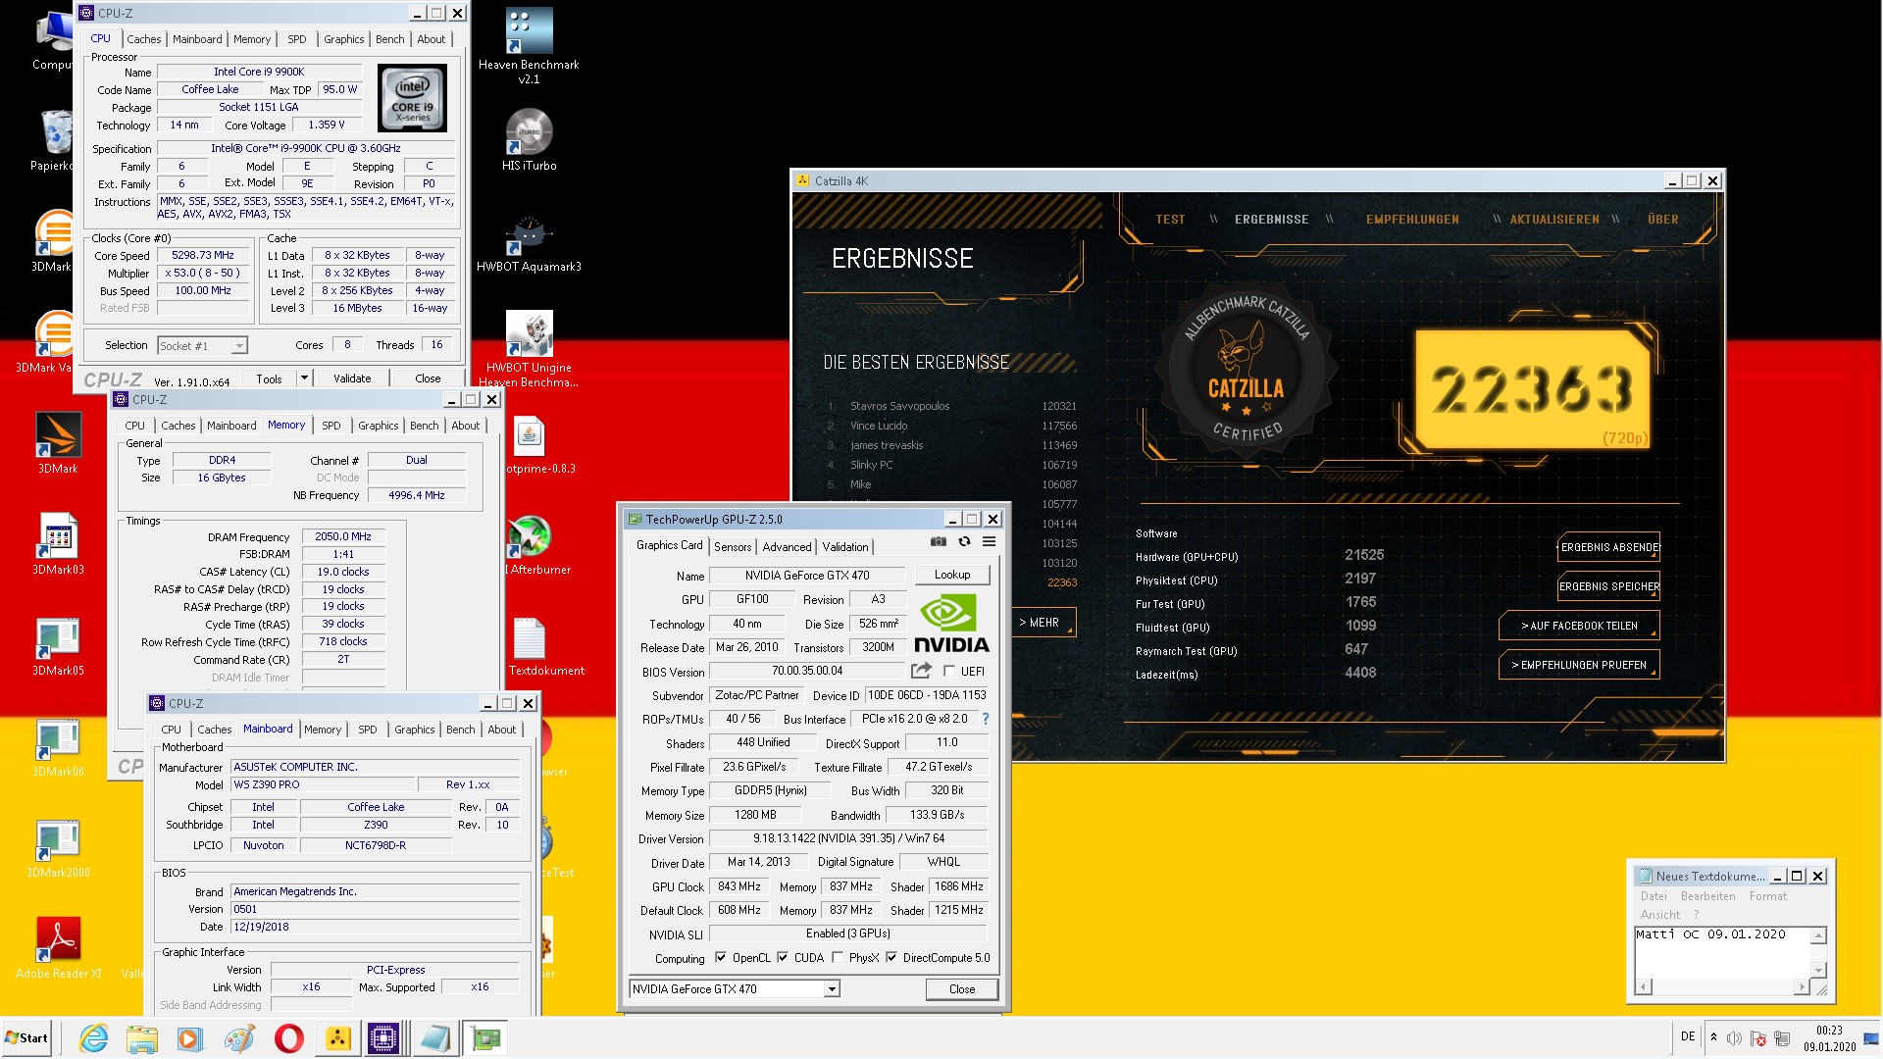Open the 3DMark05 desktop icon
1883x1059 pixels.
(58, 646)
